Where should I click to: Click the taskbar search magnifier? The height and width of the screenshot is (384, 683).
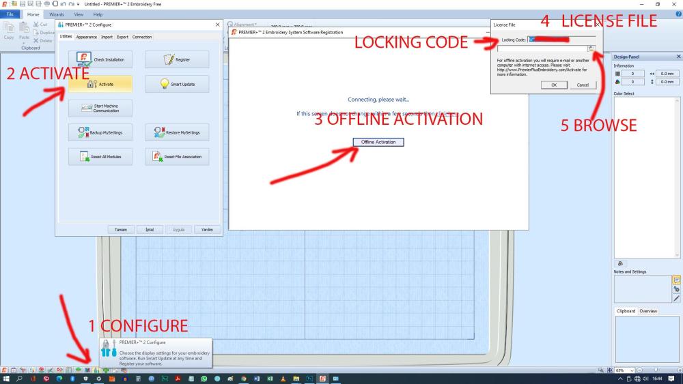pos(20,379)
